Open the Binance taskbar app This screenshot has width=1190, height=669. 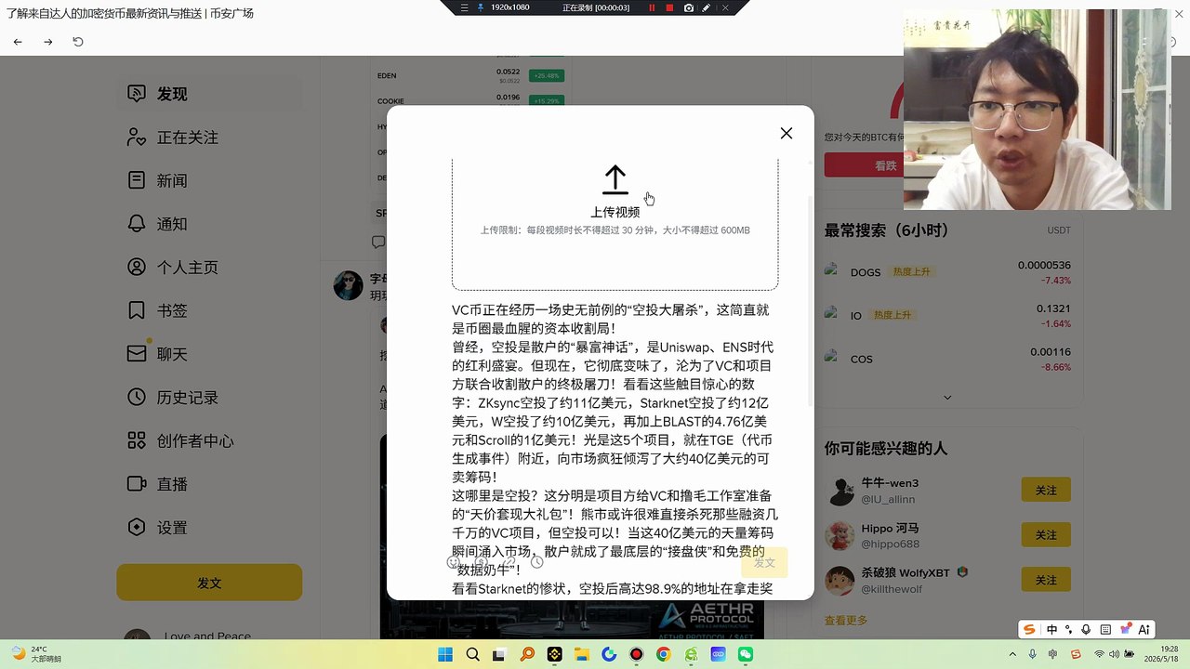(554, 654)
